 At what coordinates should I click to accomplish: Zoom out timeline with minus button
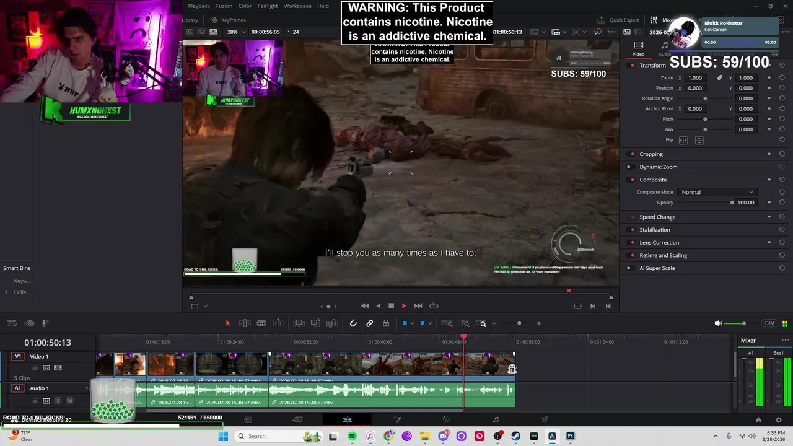coord(494,323)
